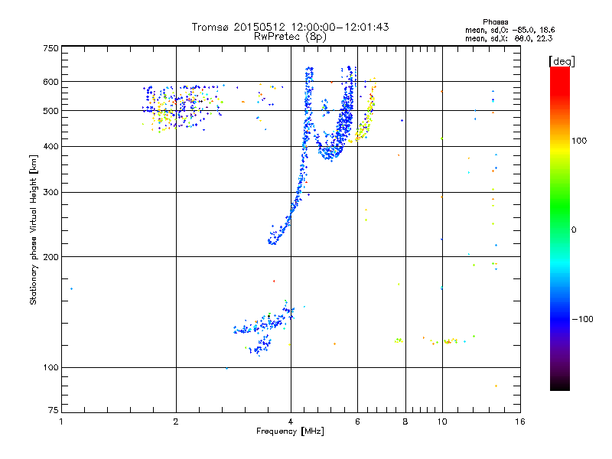Click the colorbar tick label '-100'
612x459 pixels.
tap(582, 319)
